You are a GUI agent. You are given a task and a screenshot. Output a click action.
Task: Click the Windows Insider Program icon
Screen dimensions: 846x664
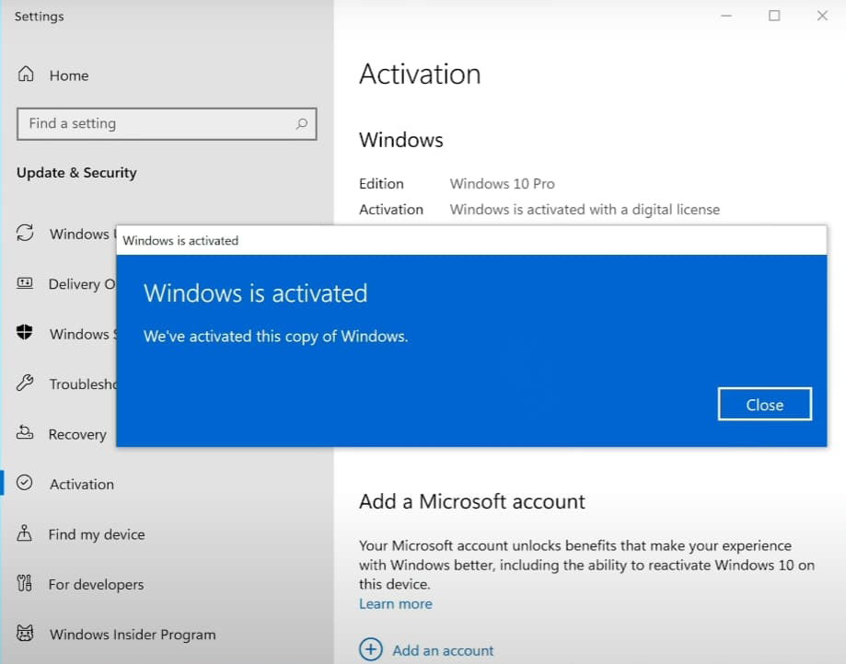tap(26, 635)
